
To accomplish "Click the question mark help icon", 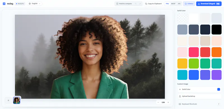I will click(x=219, y=104).
